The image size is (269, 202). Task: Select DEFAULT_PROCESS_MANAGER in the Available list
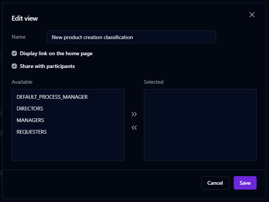[x=52, y=97]
